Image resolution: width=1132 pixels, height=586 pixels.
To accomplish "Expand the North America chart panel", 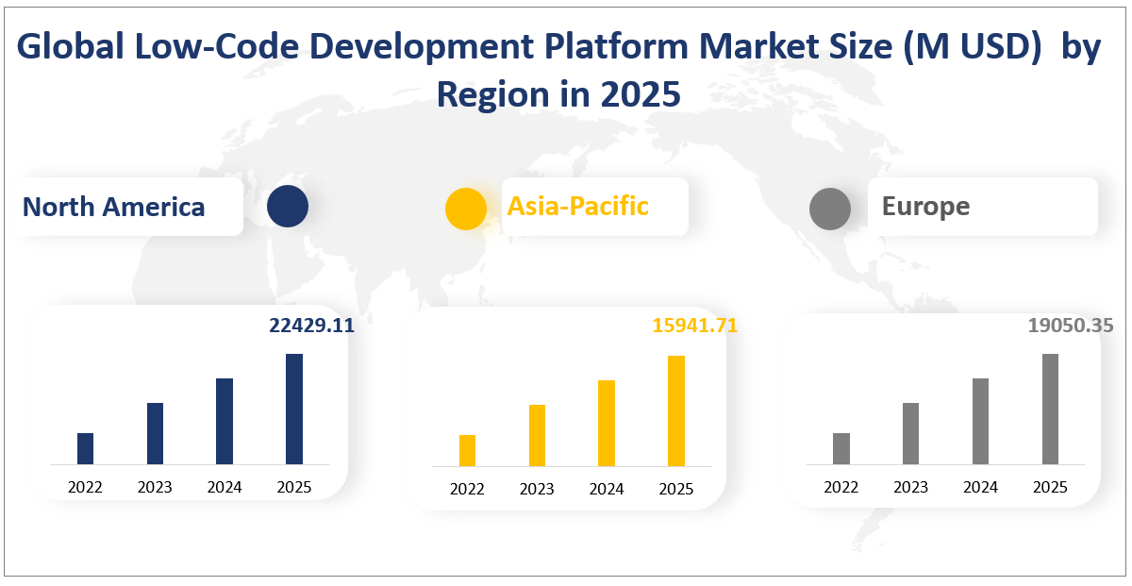I will [x=189, y=406].
